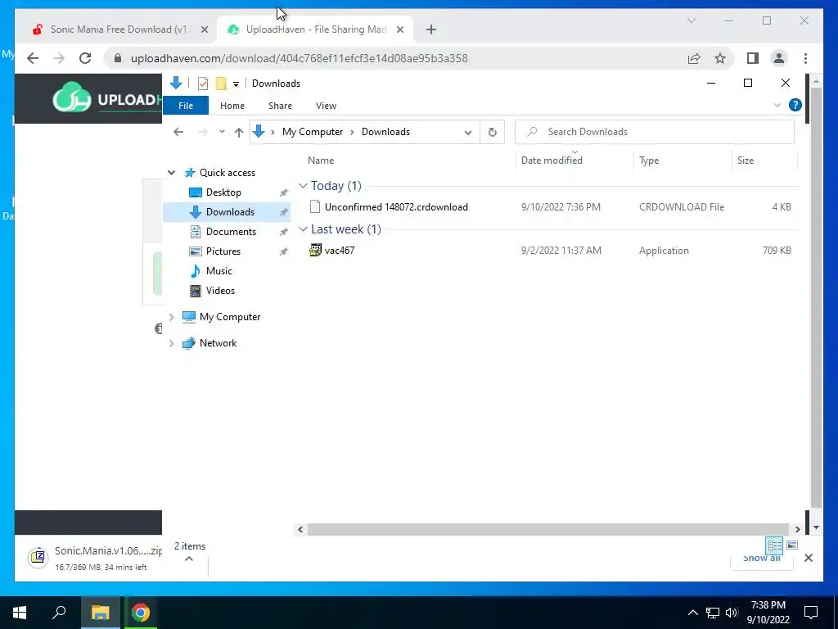This screenshot has width=838, height=629.
Task: Go up one folder level arrow
Action: point(238,132)
